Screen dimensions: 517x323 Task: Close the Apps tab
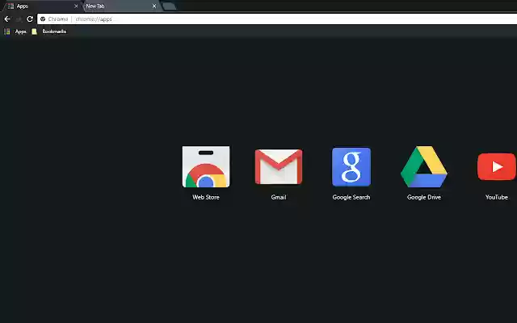point(76,6)
